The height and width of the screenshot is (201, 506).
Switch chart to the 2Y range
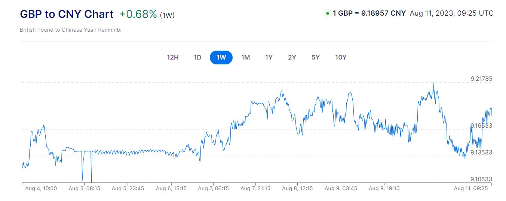tap(292, 57)
